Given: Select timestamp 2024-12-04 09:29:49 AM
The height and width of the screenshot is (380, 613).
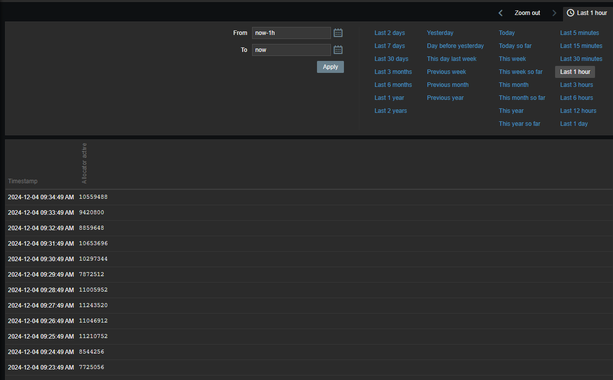Looking at the screenshot, I should (41, 275).
